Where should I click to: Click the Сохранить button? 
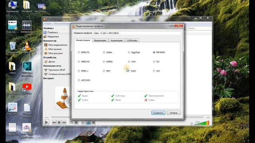tap(158, 113)
